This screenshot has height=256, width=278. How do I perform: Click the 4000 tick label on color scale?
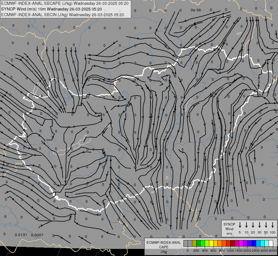coord(264,251)
